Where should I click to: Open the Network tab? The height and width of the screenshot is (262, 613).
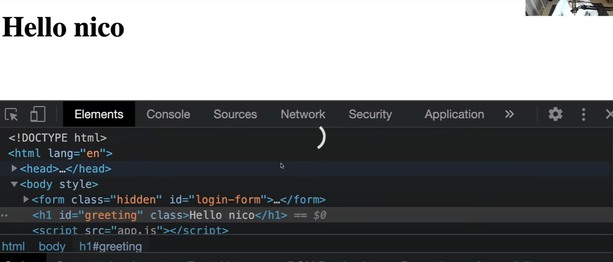coord(303,114)
